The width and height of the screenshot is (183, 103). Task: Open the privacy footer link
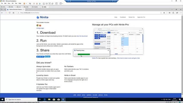101,95
